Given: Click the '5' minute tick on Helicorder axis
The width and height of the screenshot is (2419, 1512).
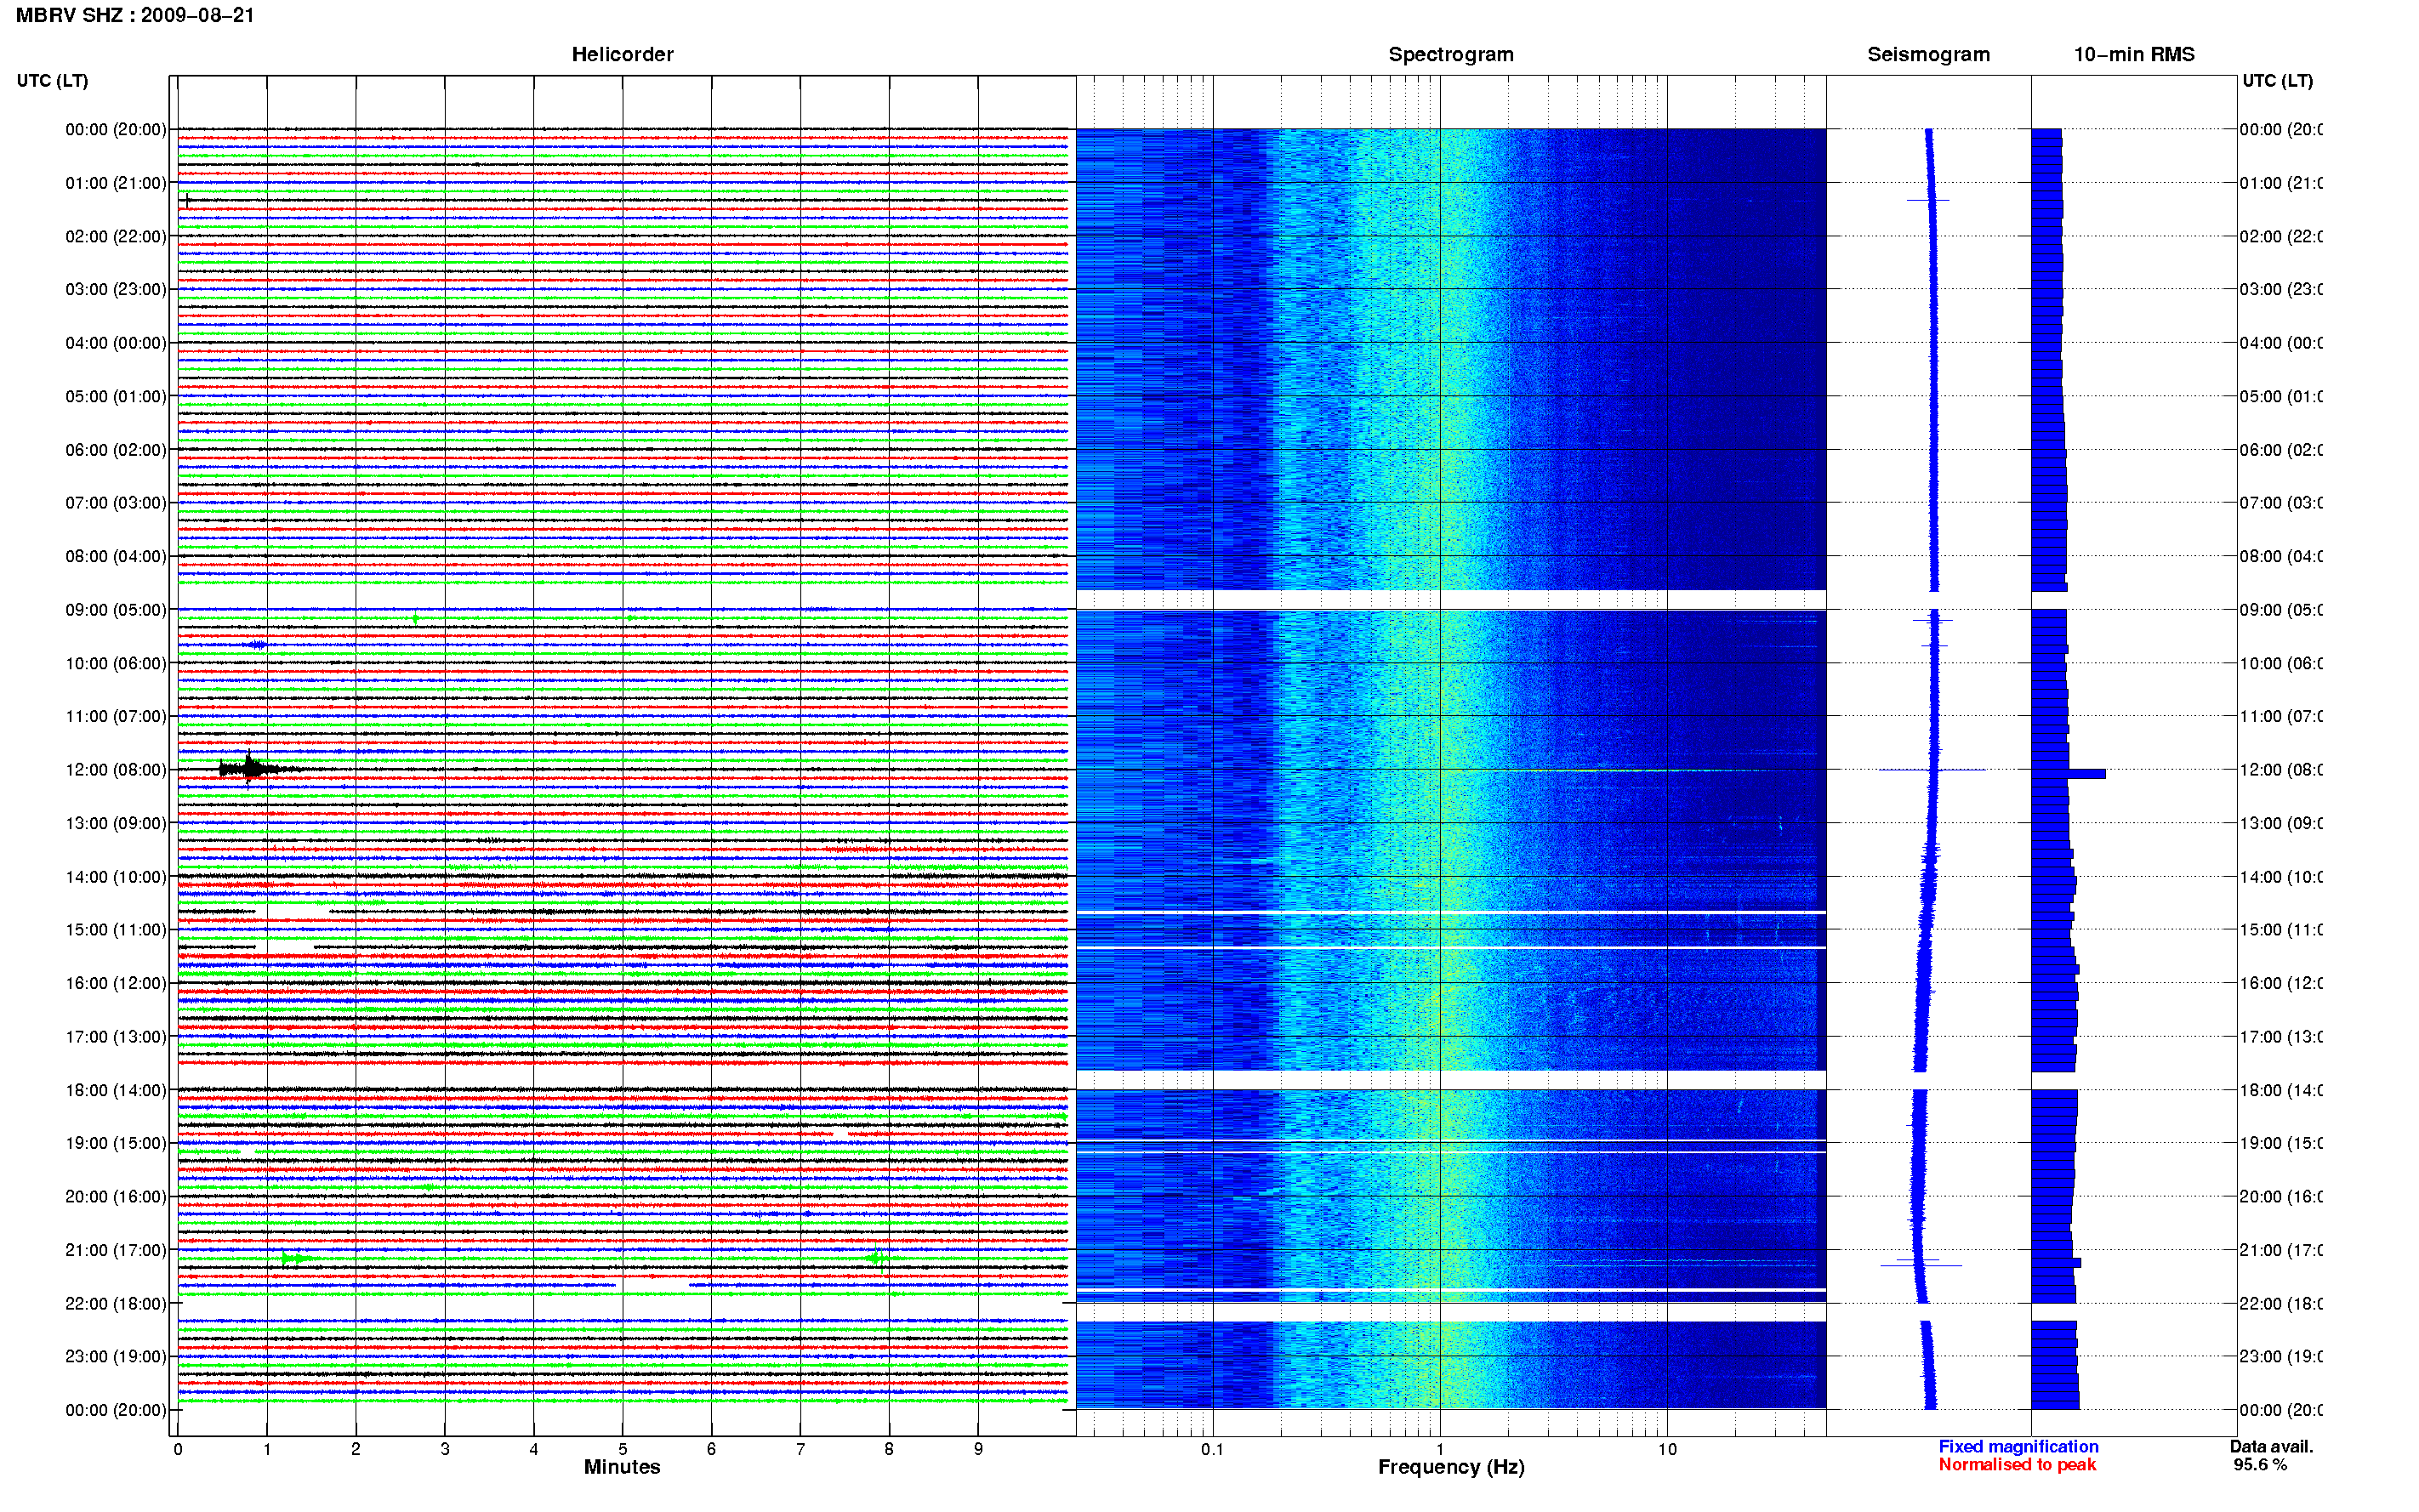Looking at the screenshot, I should (x=622, y=1449).
